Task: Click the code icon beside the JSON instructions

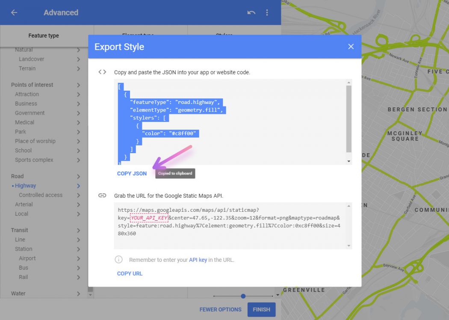Action: pyautogui.click(x=102, y=72)
